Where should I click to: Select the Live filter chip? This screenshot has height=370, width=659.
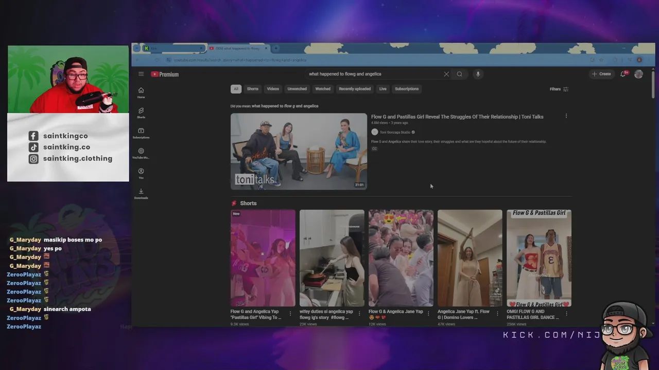point(383,89)
